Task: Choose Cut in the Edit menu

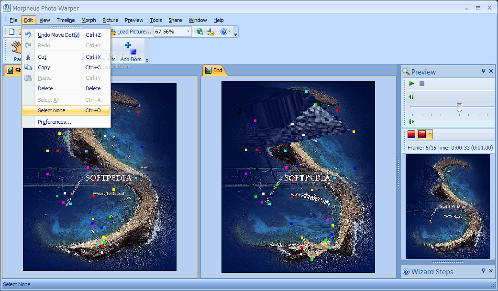Action: point(66,57)
